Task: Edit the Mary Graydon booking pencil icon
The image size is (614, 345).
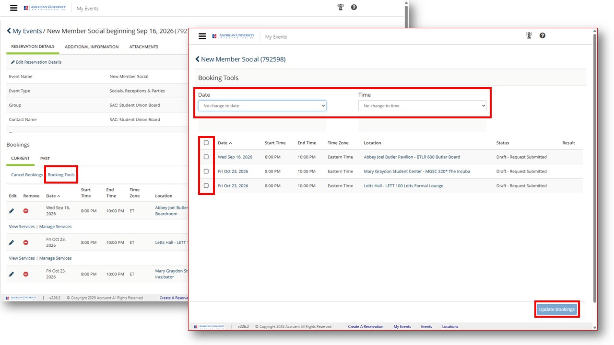Action: pos(12,274)
